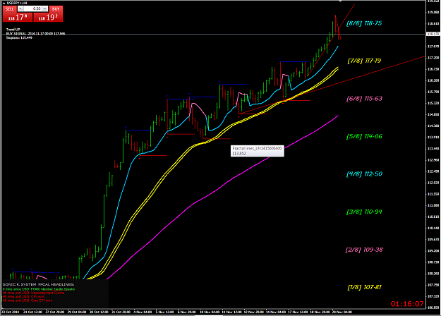Select the [8/8] 118-75 Murrey level label
This screenshot has width=441, height=316.
coord(364,23)
